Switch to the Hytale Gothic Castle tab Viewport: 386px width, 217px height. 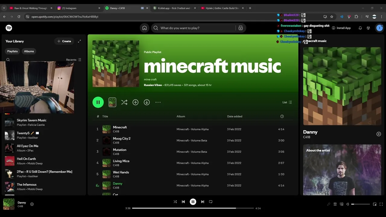pos(222,8)
